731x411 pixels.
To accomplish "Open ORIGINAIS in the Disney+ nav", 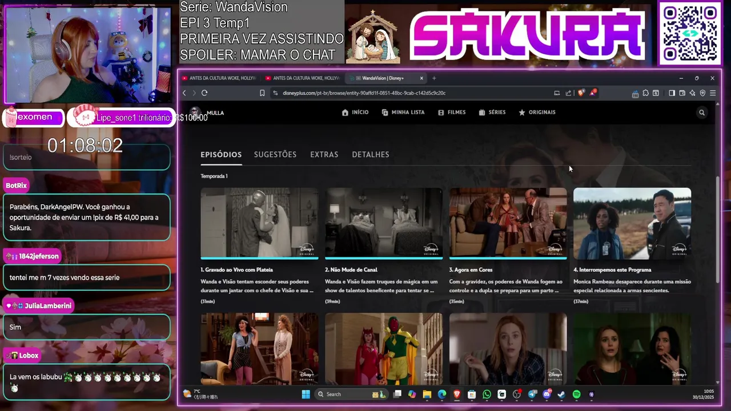I will (536, 112).
